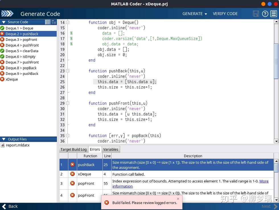Click the error icon beside xDeque in source list
Screen dimensions: 279x210
(2, 79)
